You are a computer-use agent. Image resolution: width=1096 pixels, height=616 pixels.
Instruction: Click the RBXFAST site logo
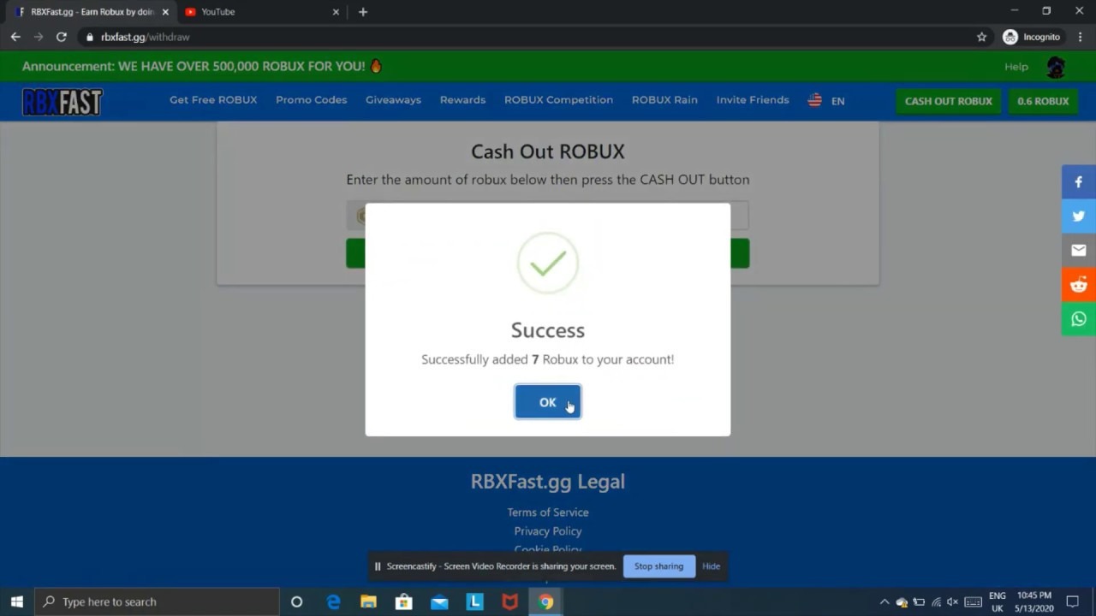tap(61, 102)
